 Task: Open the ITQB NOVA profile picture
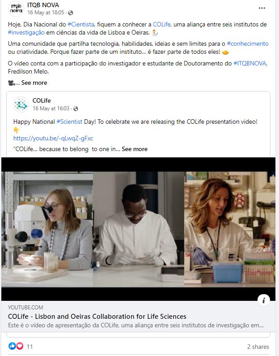coord(16,9)
